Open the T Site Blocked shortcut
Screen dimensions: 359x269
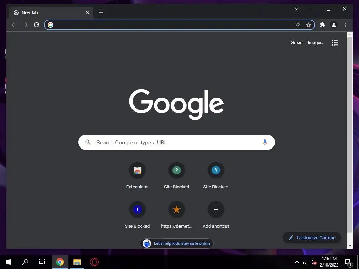coord(137,215)
